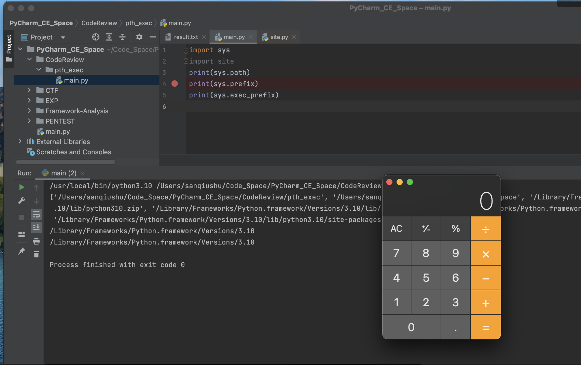
Task: Click the wrench run-configuration icon
Action: 22,200
